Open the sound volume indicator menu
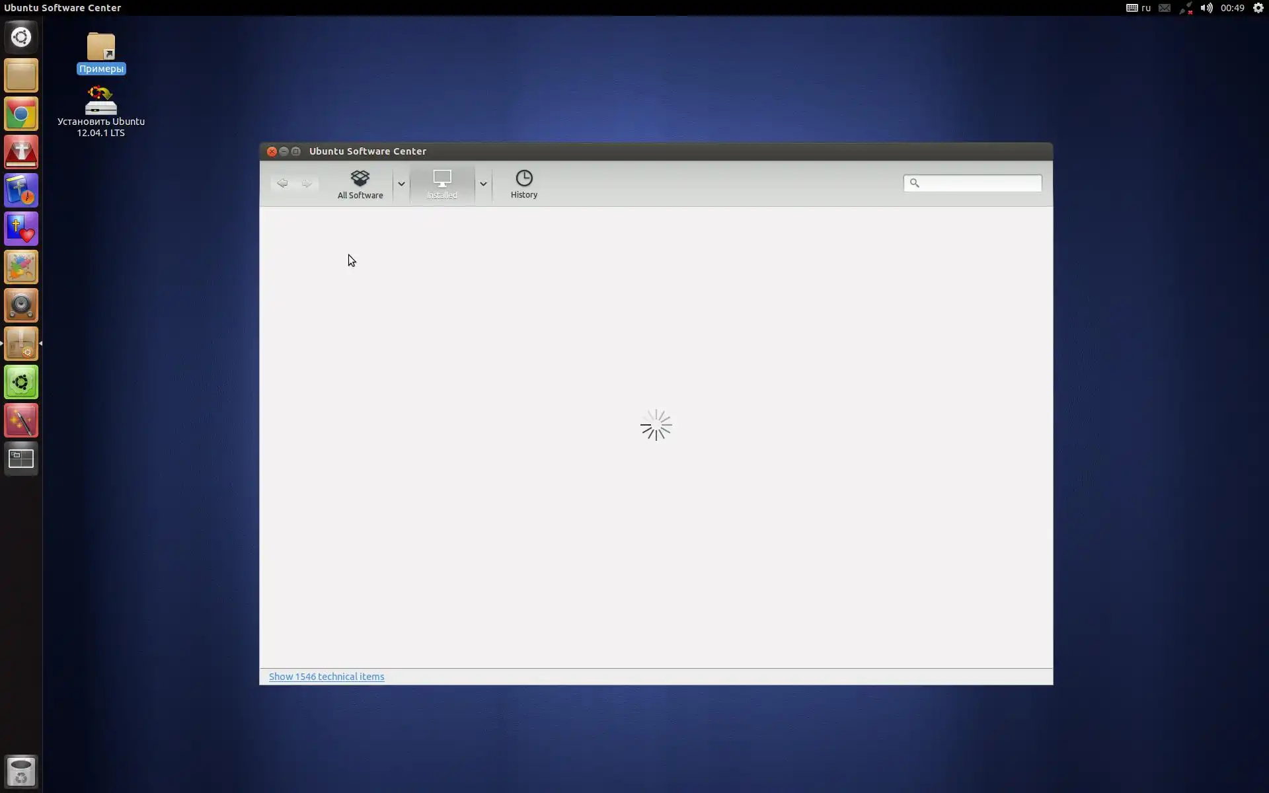 tap(1206, 8)
